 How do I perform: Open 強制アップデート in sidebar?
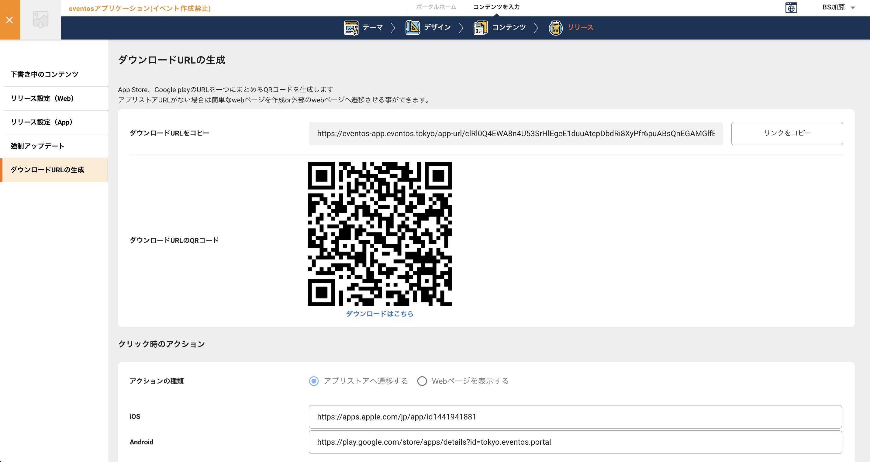pos(56,146)
